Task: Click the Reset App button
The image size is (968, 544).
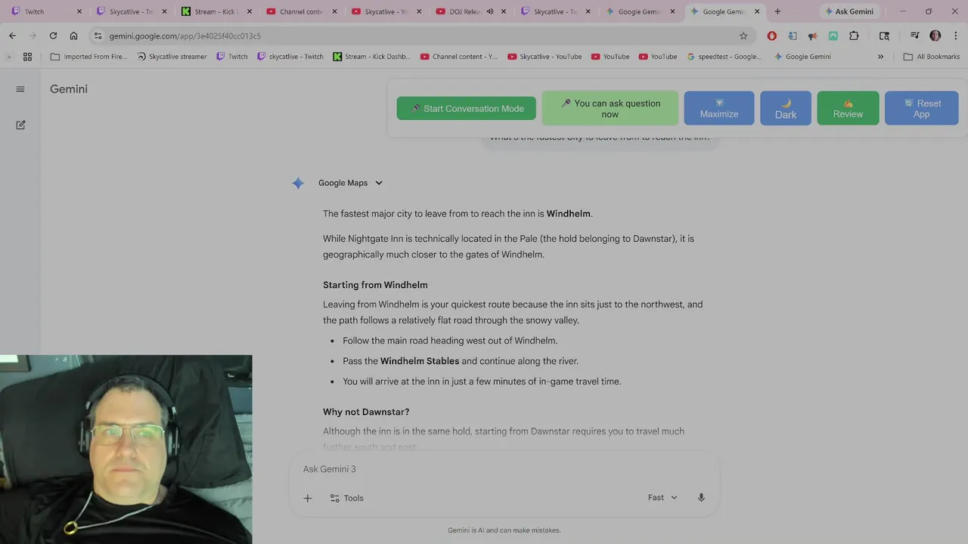Action: click(x=921, y=108)
